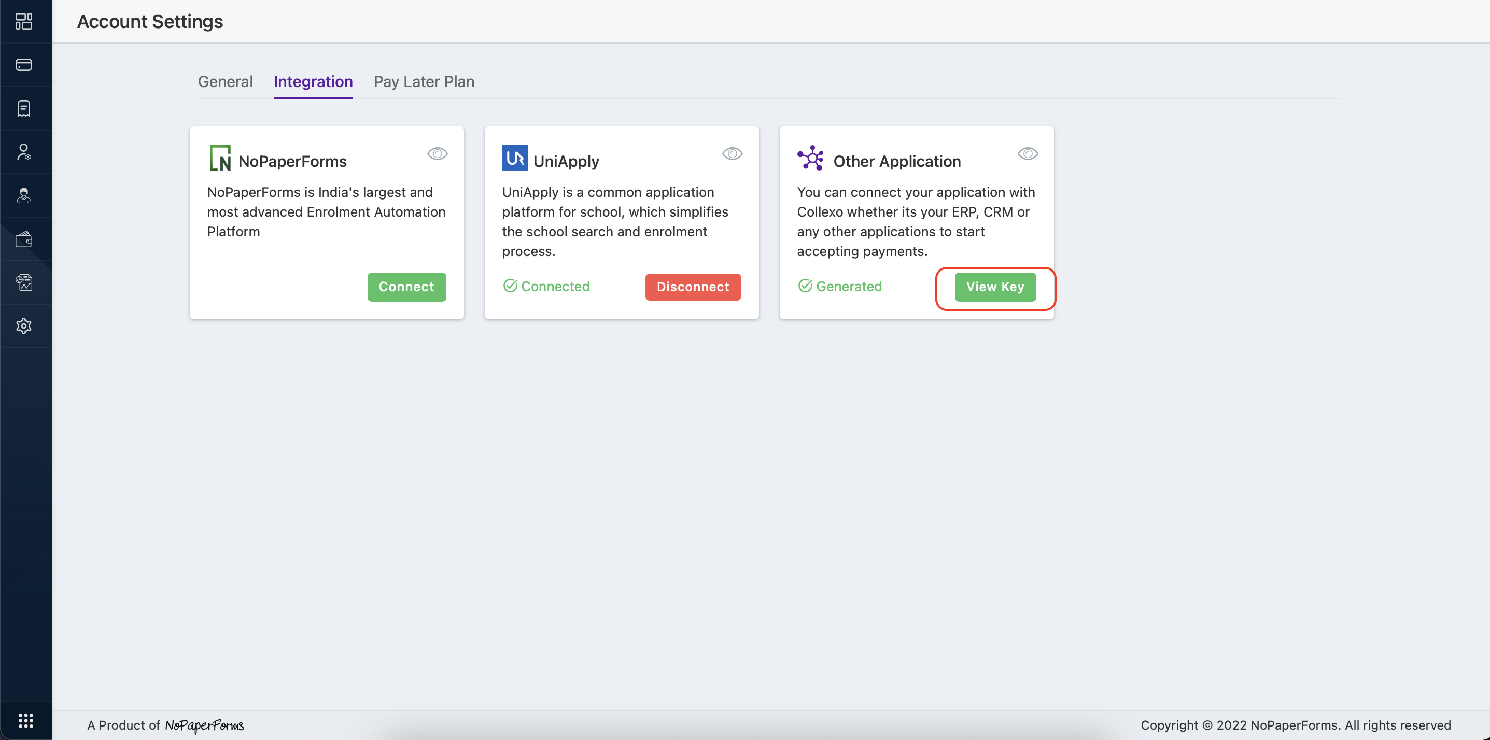Click the UniApply card title
Viewport: 1490px width, 740px height.
[x=566, y=161]
